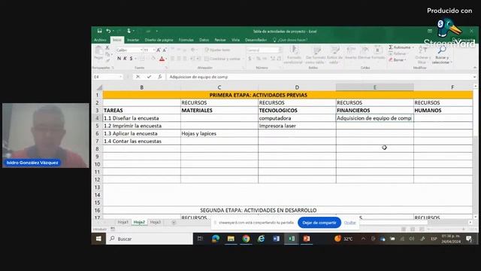
Task: Open Formato condicional menu
Action: pyautogui.click(x=294, y=55)
